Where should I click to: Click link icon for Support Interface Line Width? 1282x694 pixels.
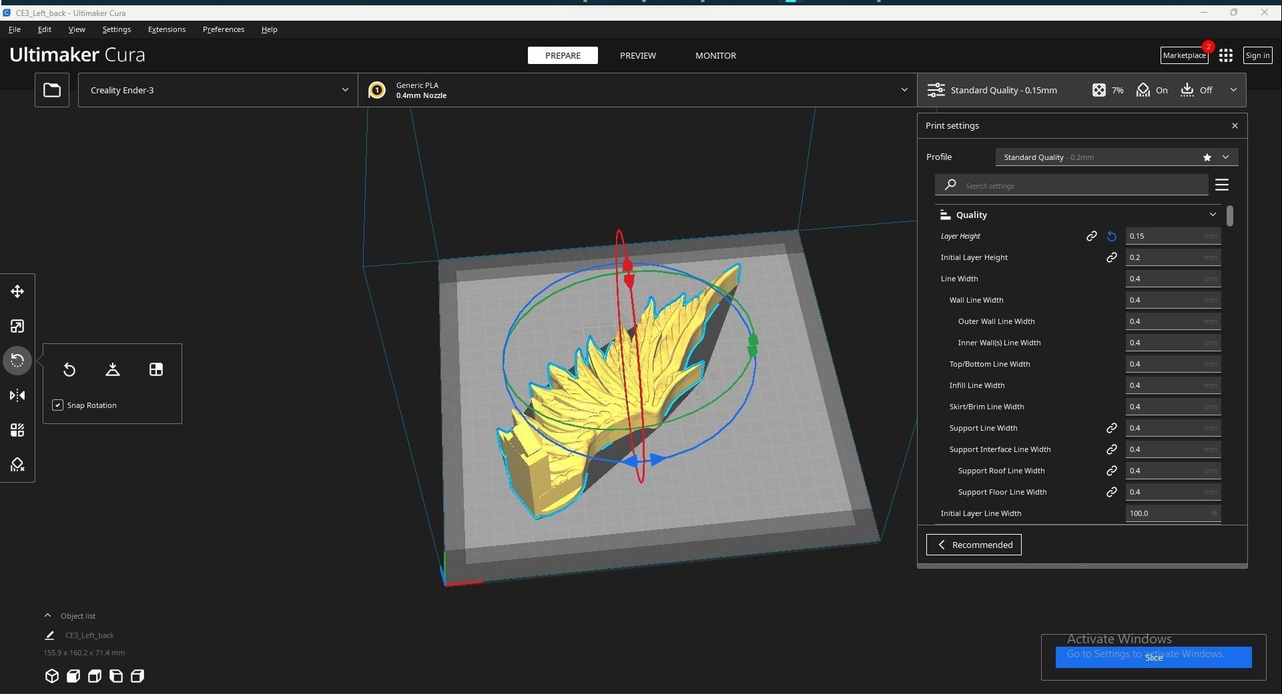point(1112,449)
